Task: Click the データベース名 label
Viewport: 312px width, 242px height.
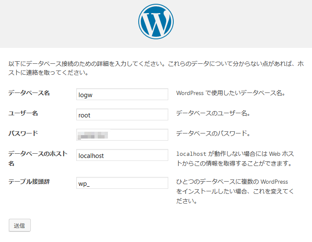Action: point(29,93)
